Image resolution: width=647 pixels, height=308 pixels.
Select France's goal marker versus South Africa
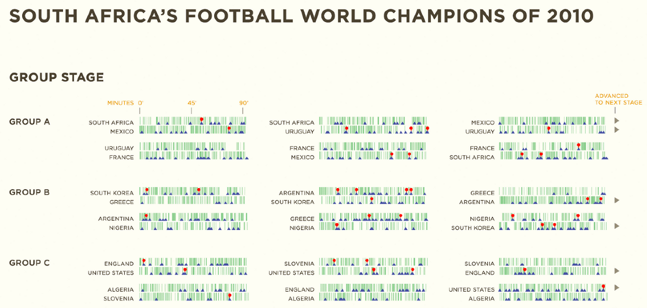[x=579, y=145]
